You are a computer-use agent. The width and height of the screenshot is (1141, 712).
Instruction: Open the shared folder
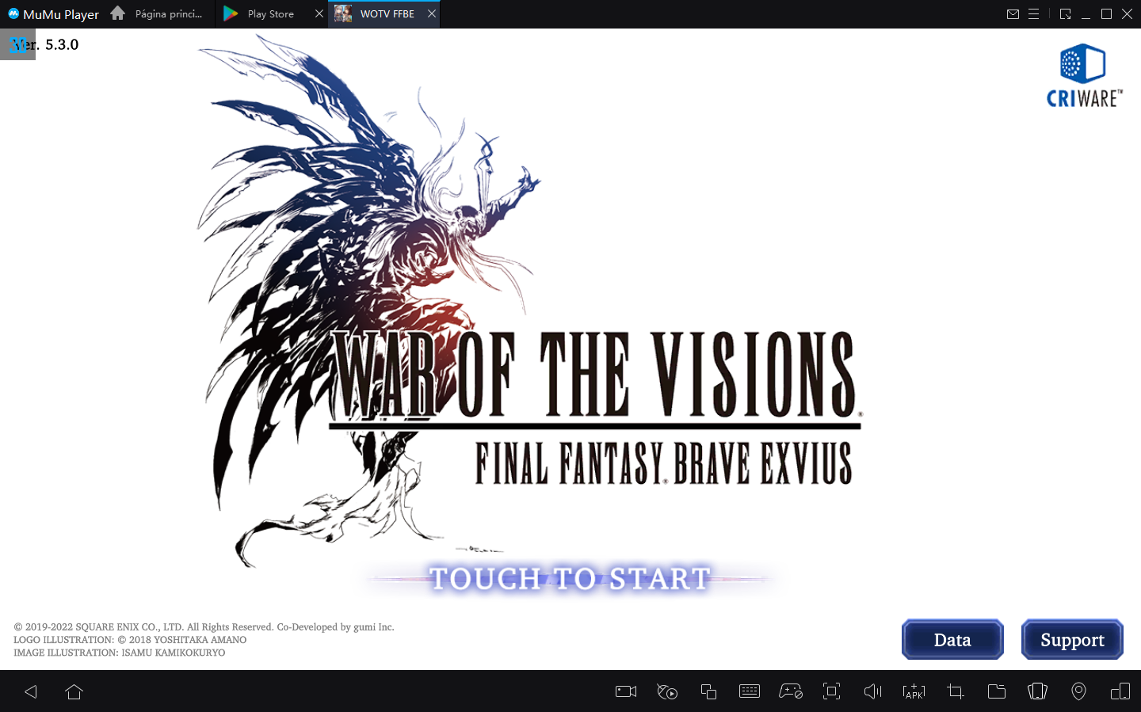pos(996,691)
